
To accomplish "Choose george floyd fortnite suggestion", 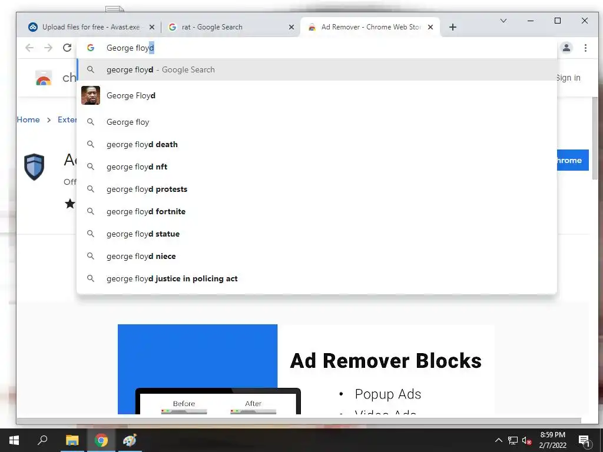I will (316, 211).
